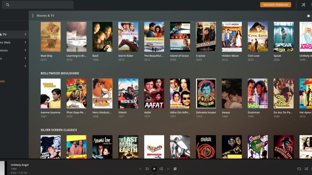Click the 'Hidden Moon' title text
Screen dimensions: 312x175
pos(230,56)
